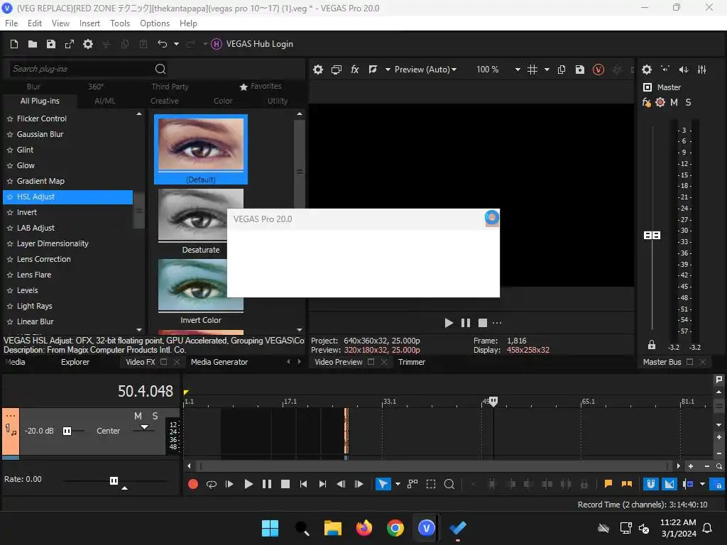
Task: Toggle split screen view in preview
Action: [373, 70]
